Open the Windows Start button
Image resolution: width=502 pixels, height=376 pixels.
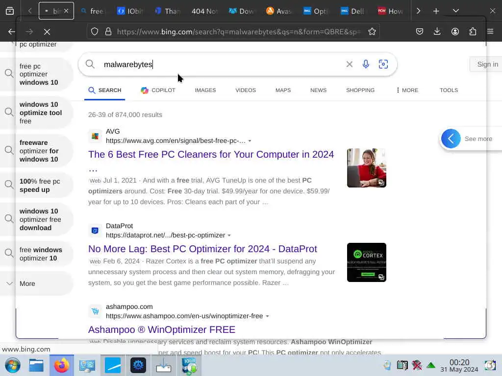[13, 365]
